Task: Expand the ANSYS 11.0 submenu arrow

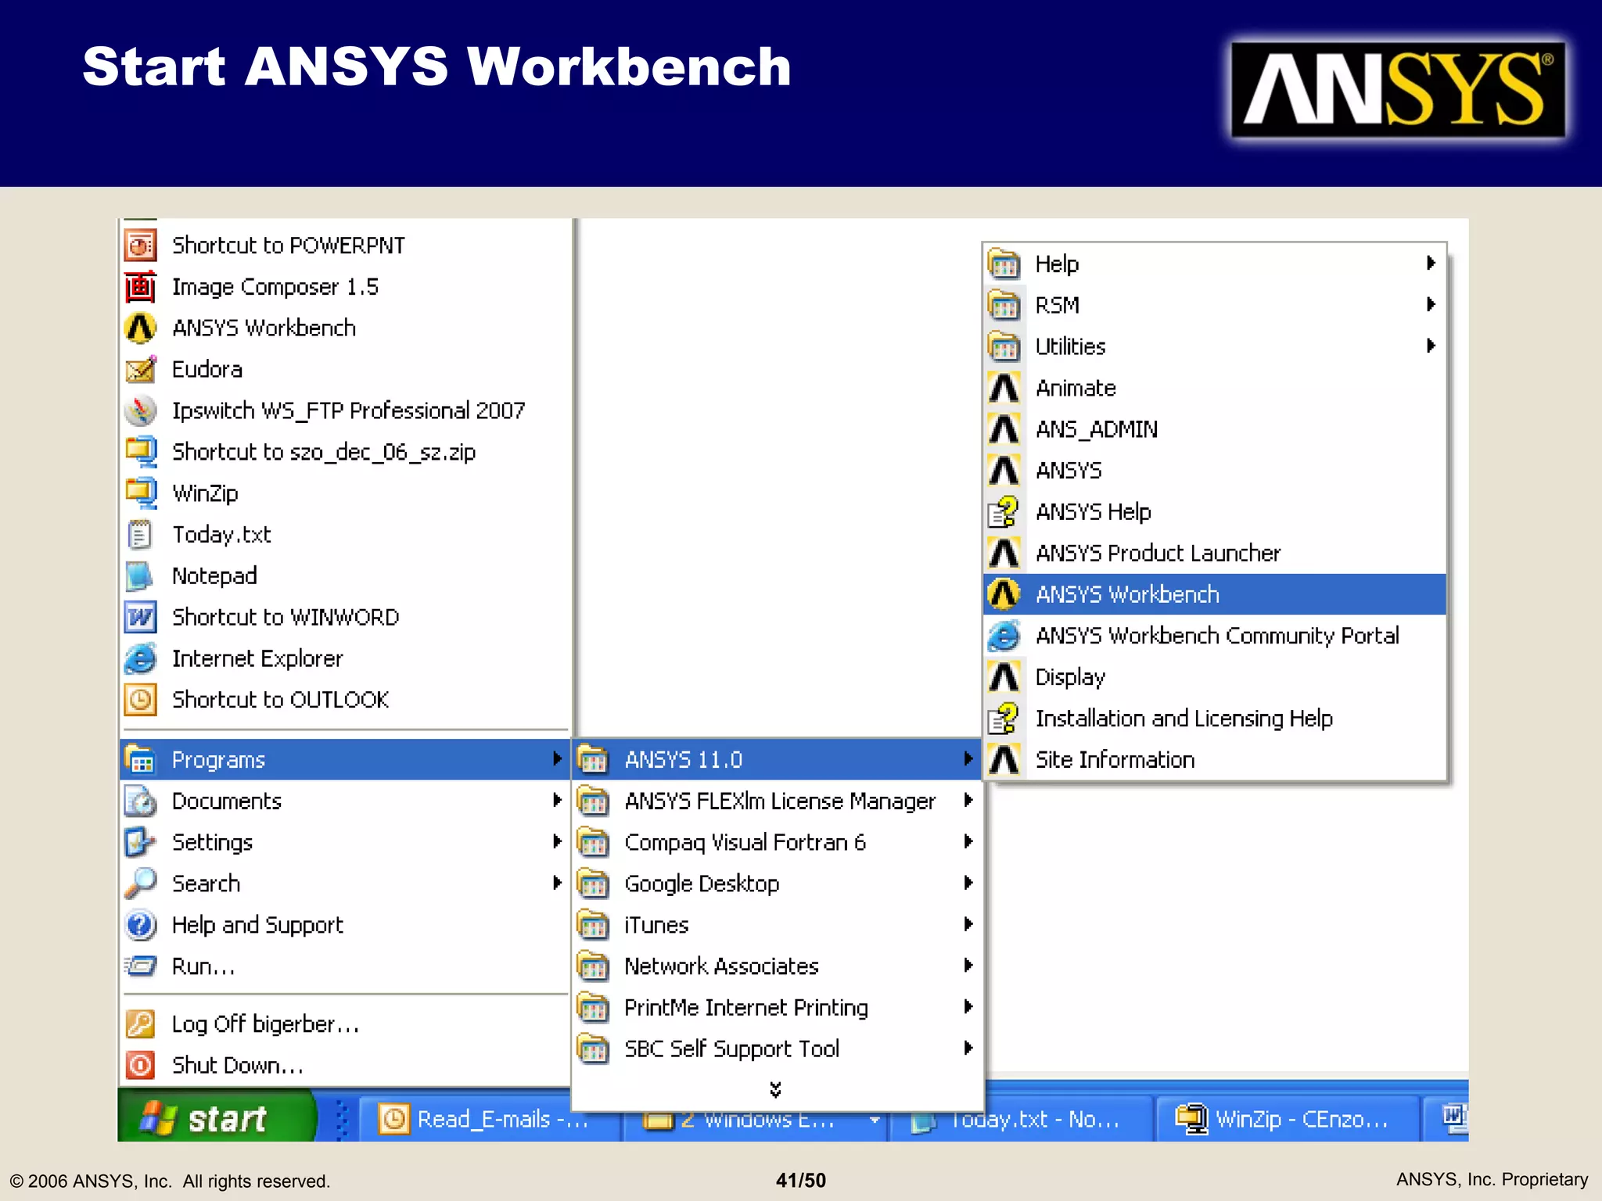Action: point(968,758)
